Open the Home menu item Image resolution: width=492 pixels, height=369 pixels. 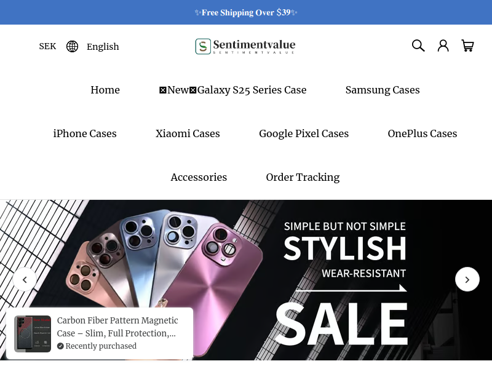105,90
